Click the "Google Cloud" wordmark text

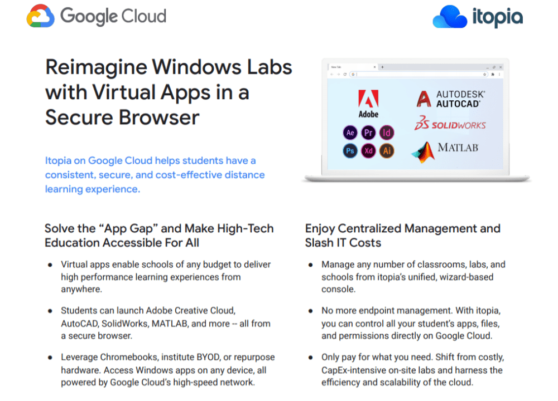tap(113, 16)
